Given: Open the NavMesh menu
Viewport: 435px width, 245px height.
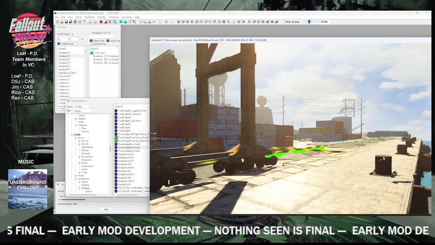Looking at the screenshot, I should coord(89,17).
